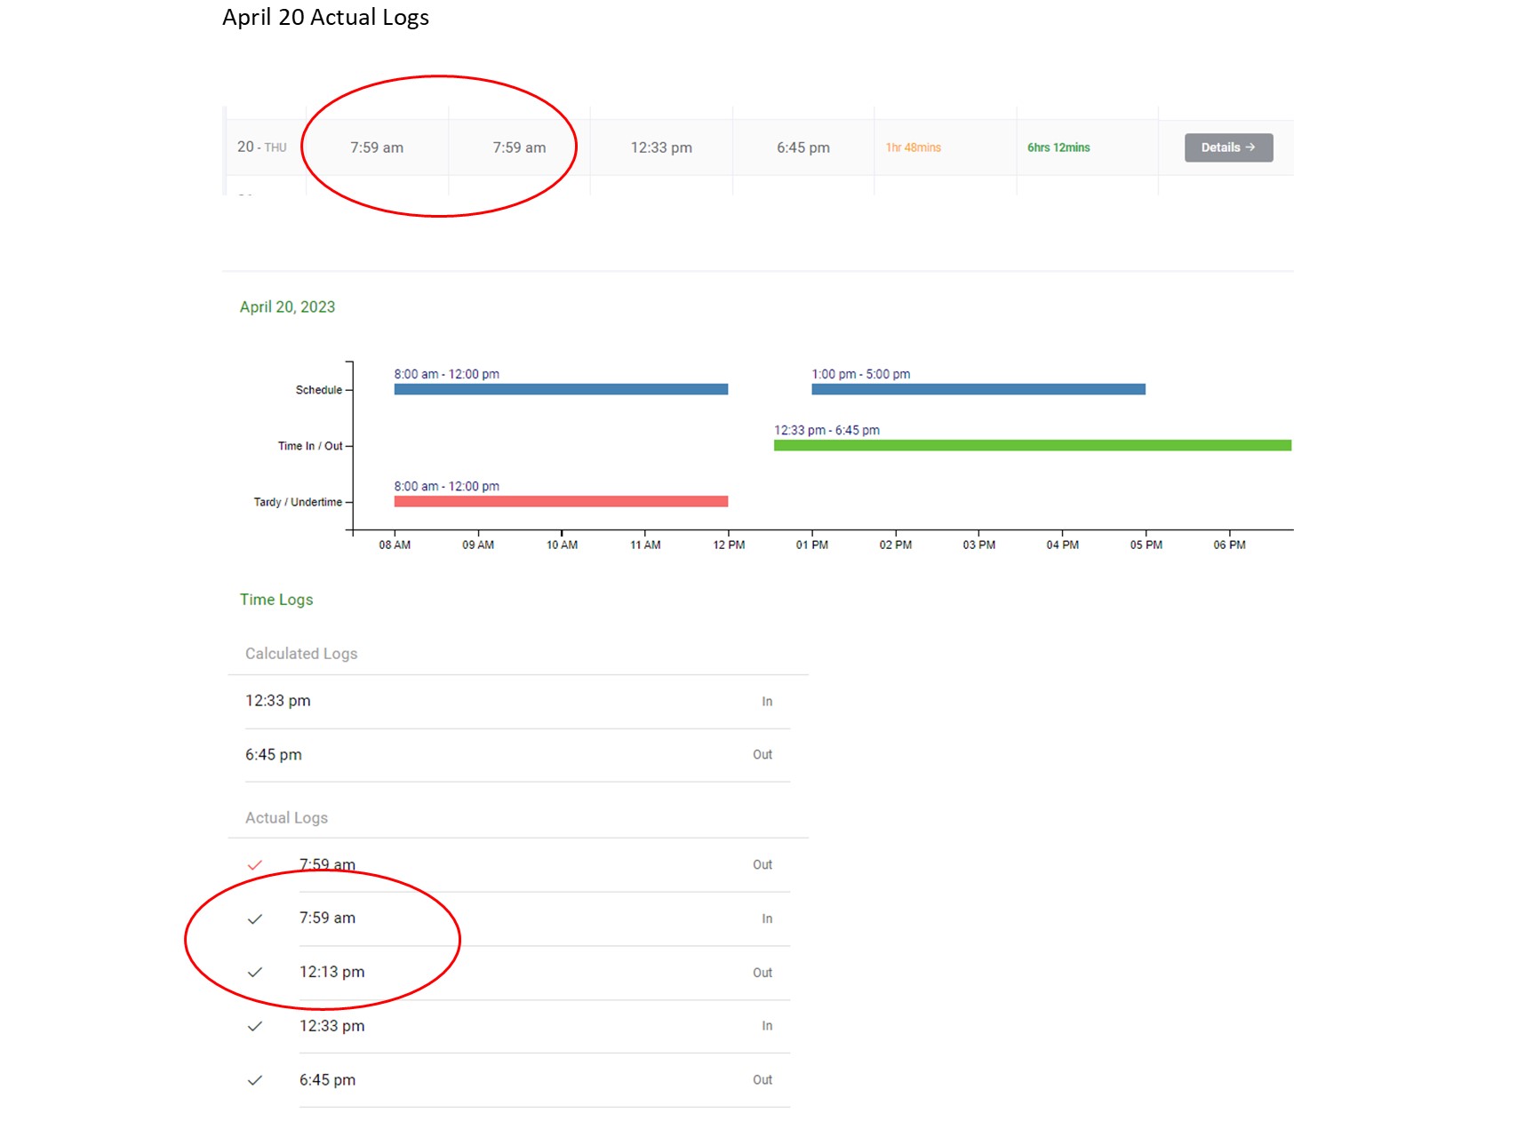Click the red Tardy / Undertime bar
1517x1137 pixels.
coord(561,502)
